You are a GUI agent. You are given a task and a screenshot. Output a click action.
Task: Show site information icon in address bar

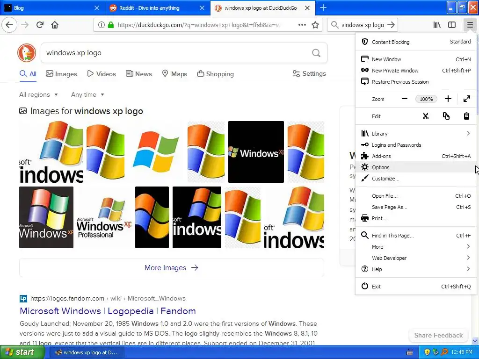[x=101, y=25]
